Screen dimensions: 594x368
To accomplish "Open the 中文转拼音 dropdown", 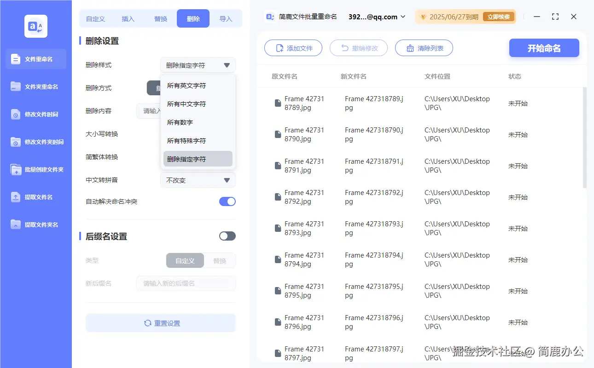I will click(x=198, y=180).
